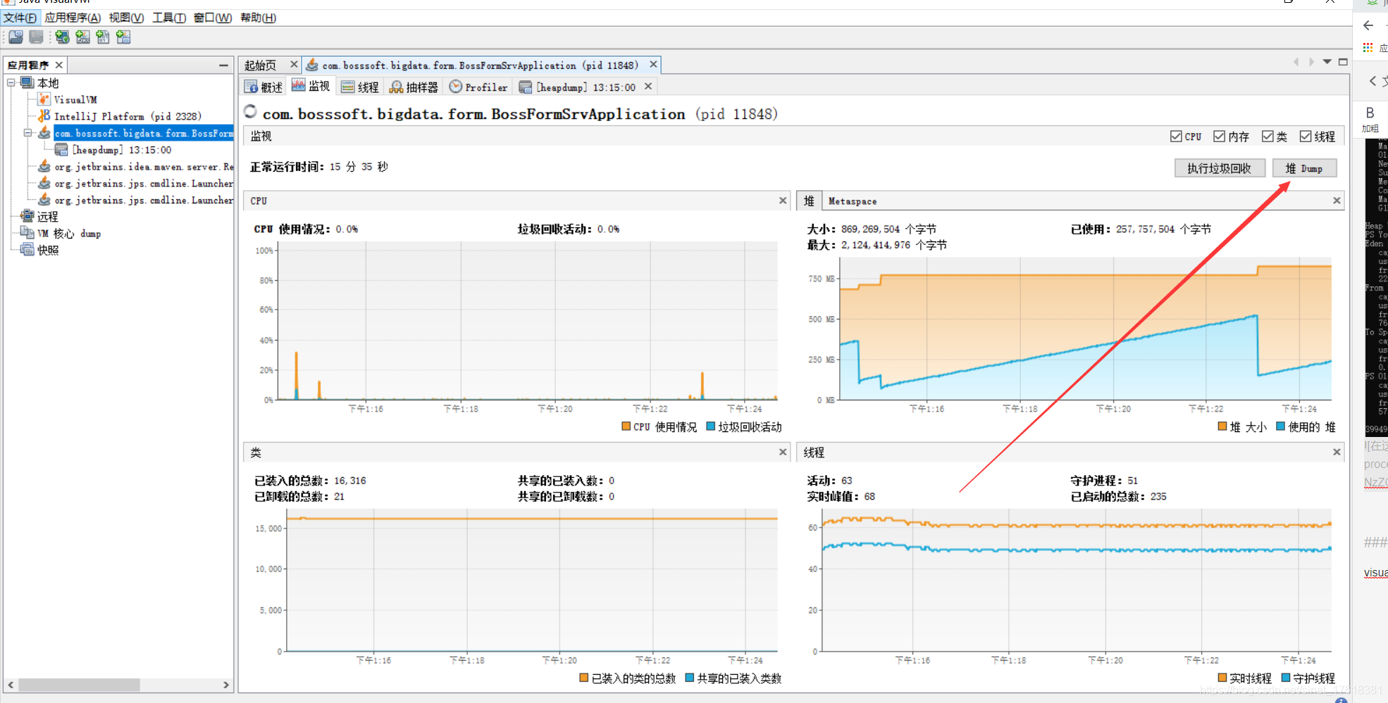Viewport: 1388px width, 703px height.
Task: Toggle the 内存 checkbox
Action: tap(1220, 137)
